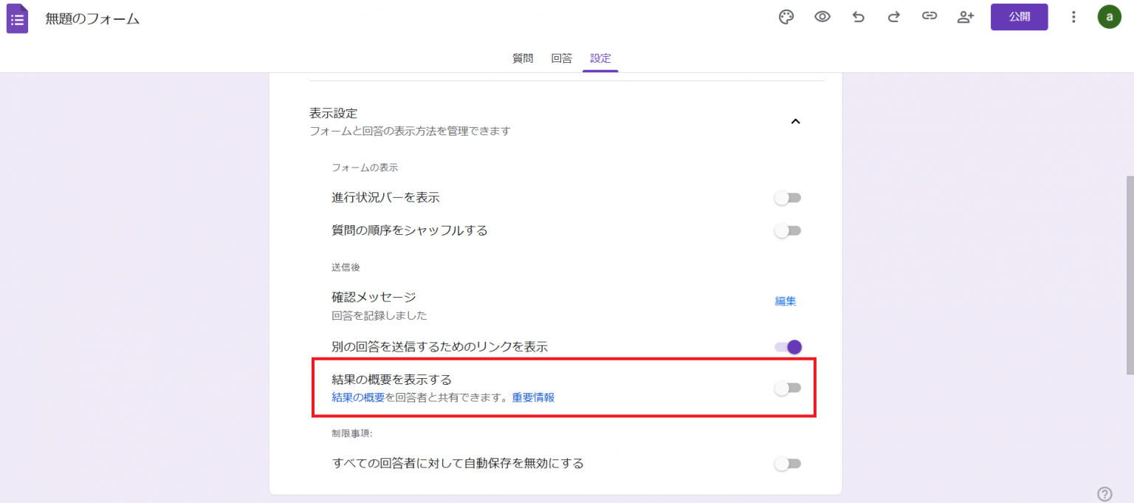Enable 結果の概要を表示する toggle
Viewport: 1134px width, 503px height.
787,386
